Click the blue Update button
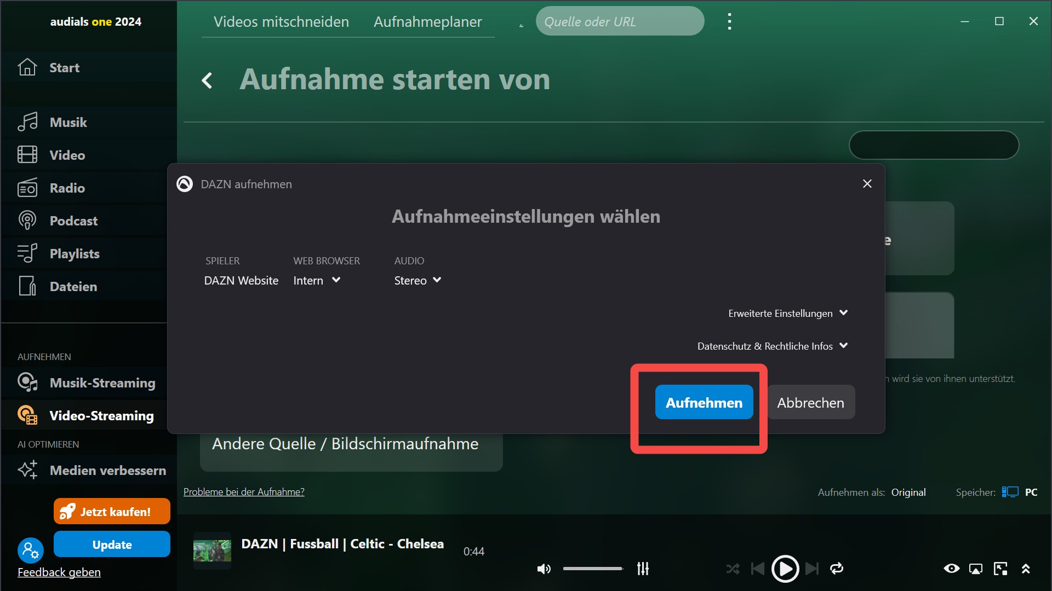Screen dimensions: 1052x591 [x=112, y=544]
